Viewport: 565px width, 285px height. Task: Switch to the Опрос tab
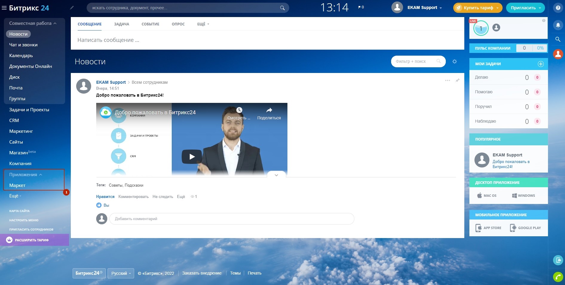[178, 24]
